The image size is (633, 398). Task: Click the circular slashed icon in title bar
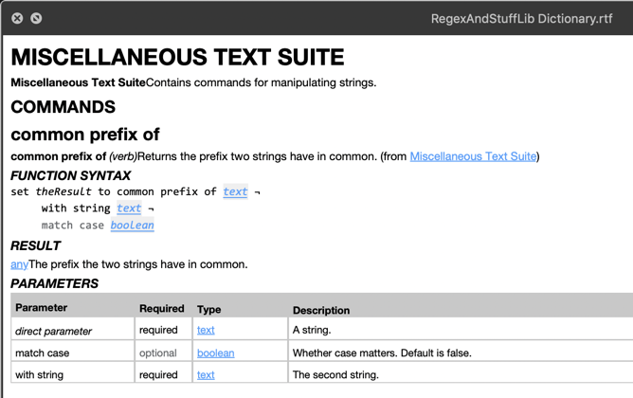(36, 18)
